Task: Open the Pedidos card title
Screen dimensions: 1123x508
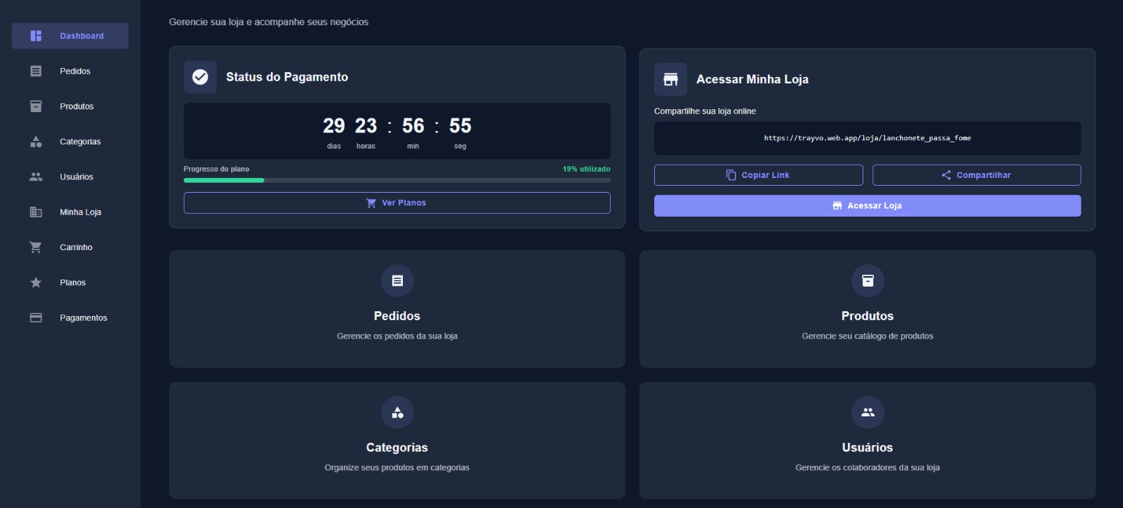Action: [x=397, y=316]
